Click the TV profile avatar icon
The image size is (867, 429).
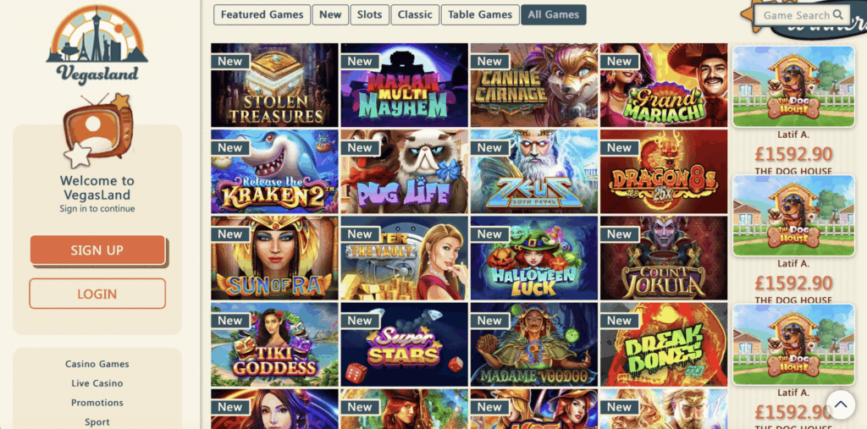click(x=98, y=130)
